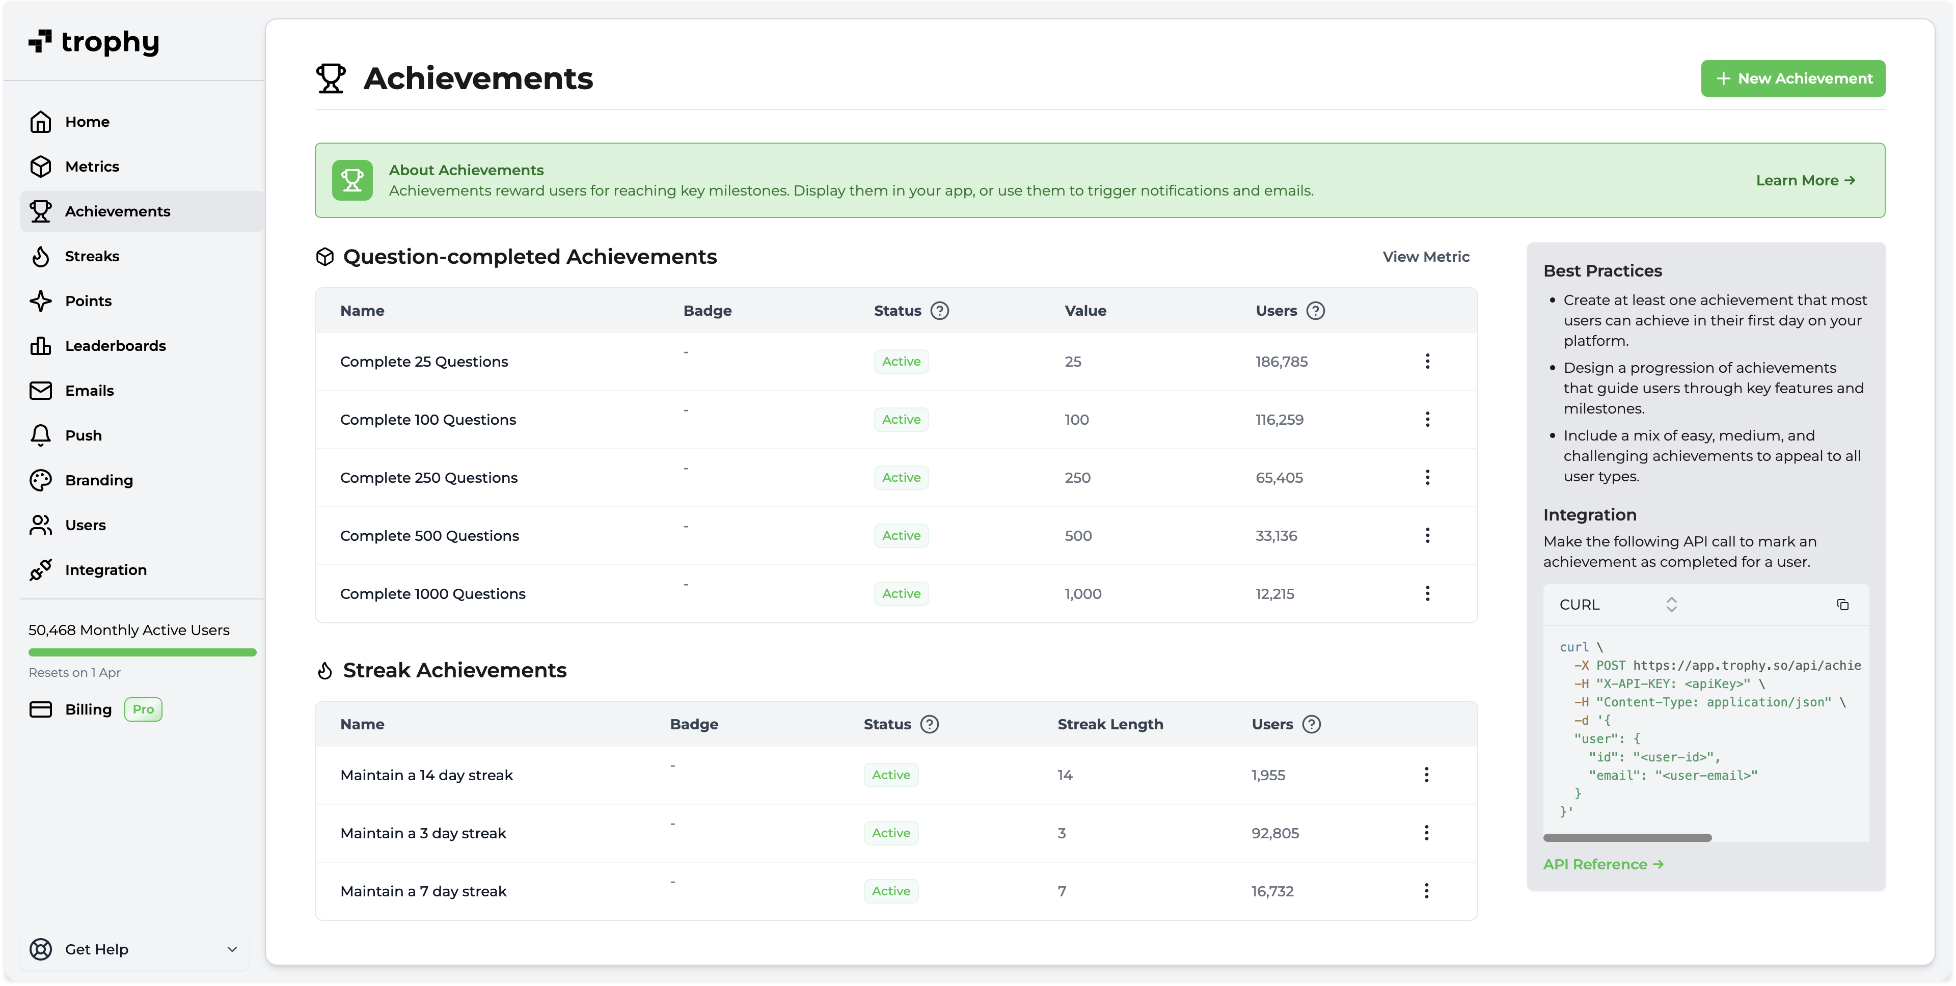Follow the API Reference link
The image size is (1956, 986).
(x=1603, y=865)
